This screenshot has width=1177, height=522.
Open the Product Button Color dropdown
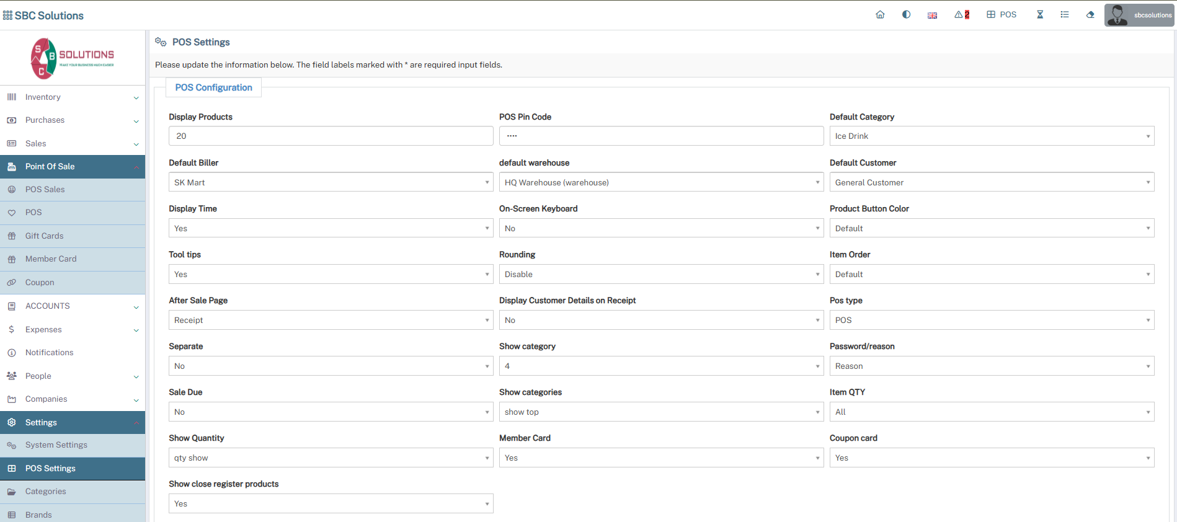coord(991,229)
